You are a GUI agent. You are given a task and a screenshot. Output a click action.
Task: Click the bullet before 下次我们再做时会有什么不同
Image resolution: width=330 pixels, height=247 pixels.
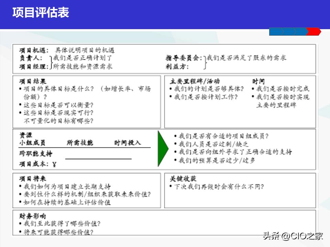pyautogui.click(x=170, y=186)
